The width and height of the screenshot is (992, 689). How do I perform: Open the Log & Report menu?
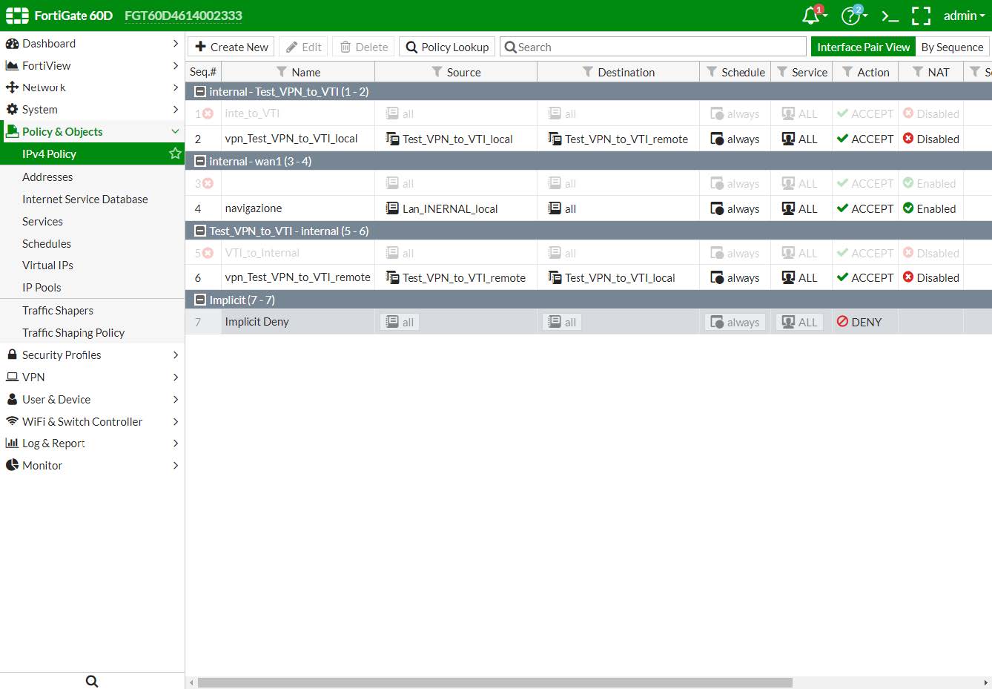(92, 444)
